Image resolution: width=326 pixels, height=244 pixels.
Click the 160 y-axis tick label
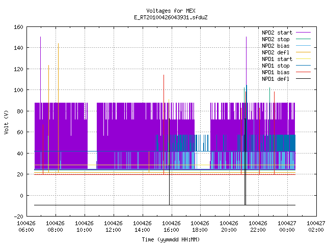point(18,27)
